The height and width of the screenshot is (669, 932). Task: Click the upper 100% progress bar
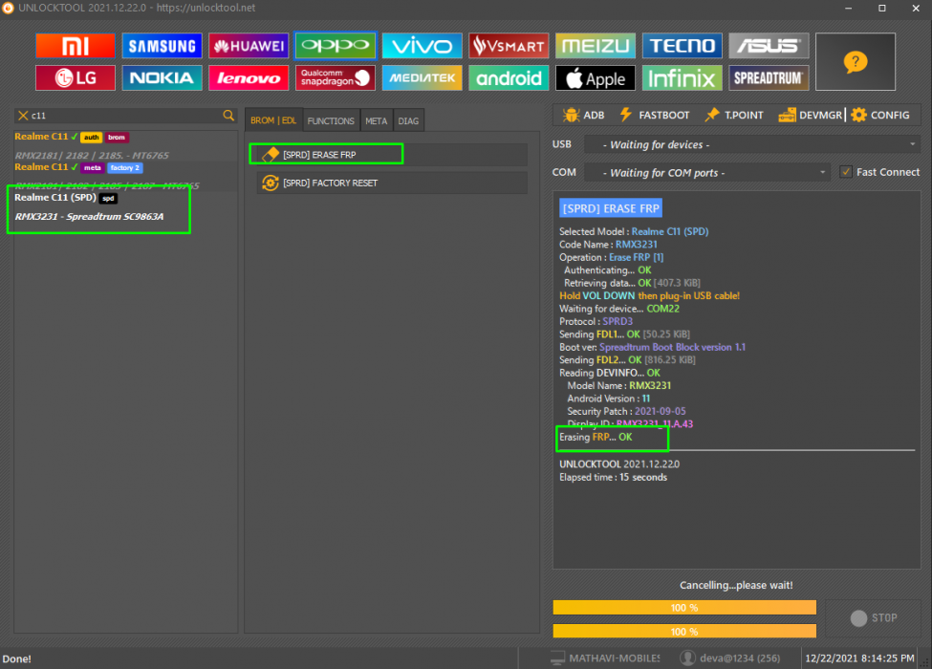tap(684, 608)
